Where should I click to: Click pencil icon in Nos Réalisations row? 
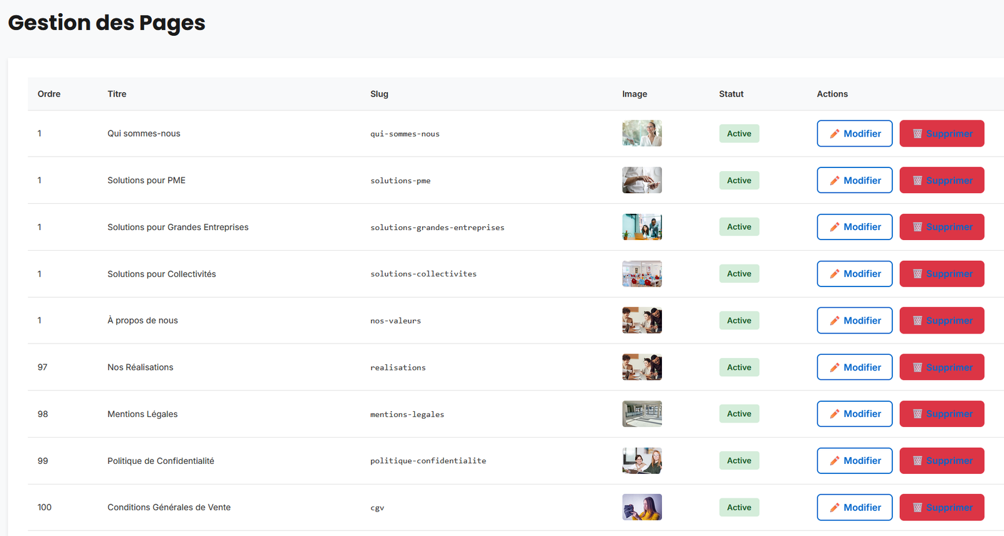click(x=835, y=367)
